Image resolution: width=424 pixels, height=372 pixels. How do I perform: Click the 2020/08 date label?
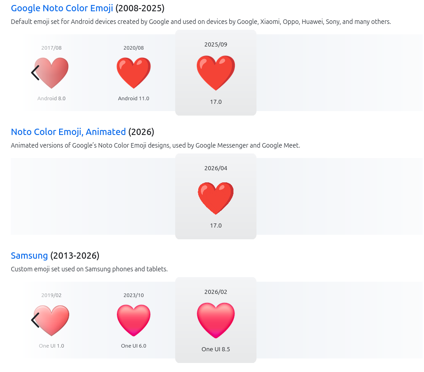pos(134,48)
